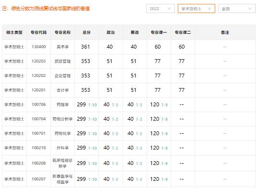Expand the 学术型硕士 degree type dropdown
The width and height of the screenshot is (259, 191).
click(x=197, y=9)
